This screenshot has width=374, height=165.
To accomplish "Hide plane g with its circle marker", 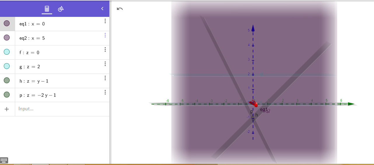I will click(7, 66).
